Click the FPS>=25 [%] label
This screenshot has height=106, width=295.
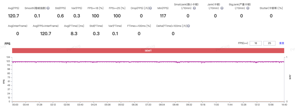pyautogui.click(x=117, y=8)
